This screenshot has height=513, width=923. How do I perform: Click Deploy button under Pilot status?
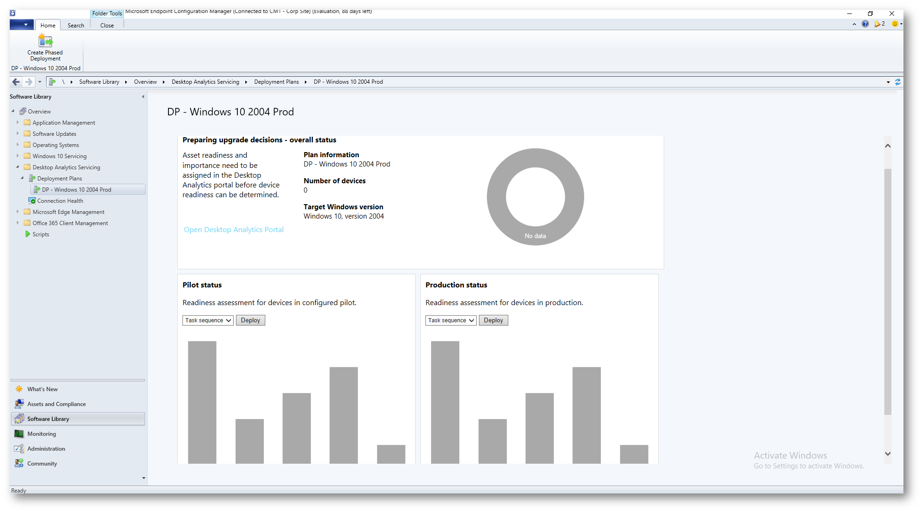coord(250,320)
